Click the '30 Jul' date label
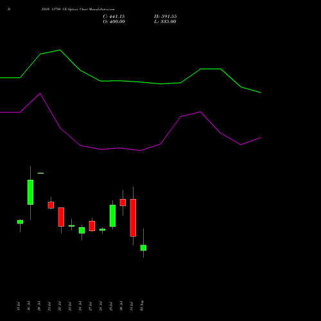 121,306
